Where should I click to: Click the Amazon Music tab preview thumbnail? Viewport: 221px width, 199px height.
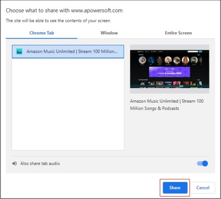click(x=170, y=69)
